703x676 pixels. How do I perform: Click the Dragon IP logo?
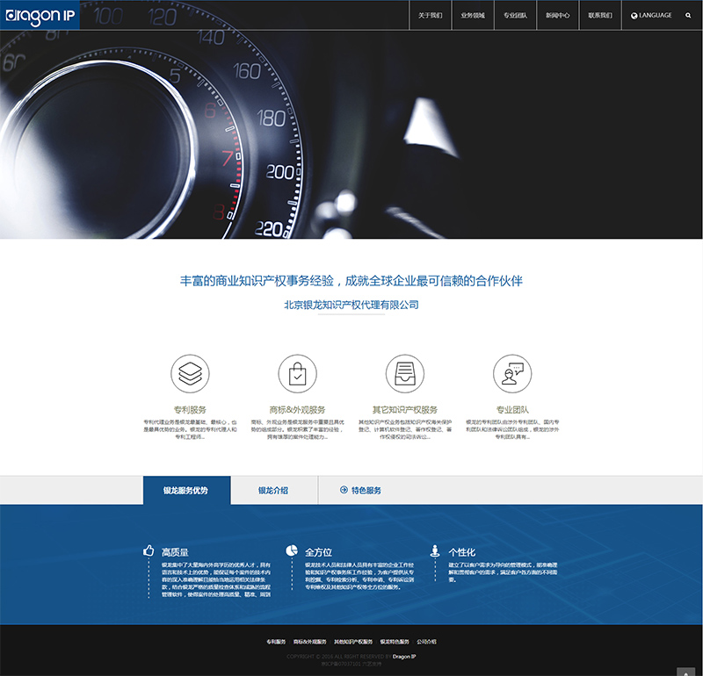pyautogui.click(x=40, y=15)
